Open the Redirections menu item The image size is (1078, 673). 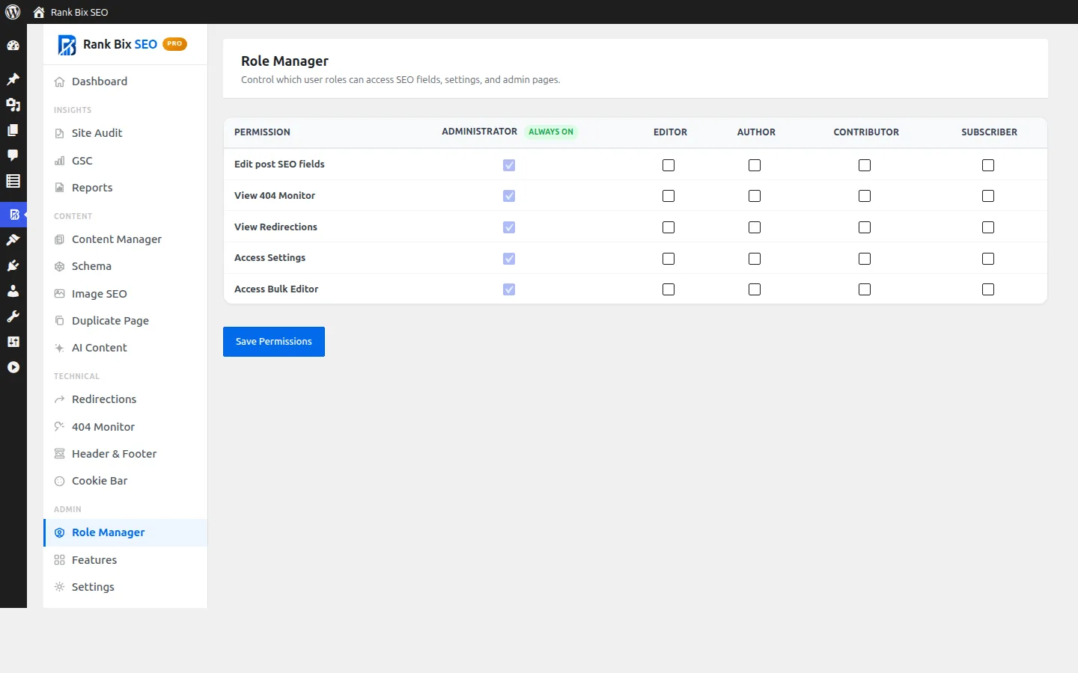125,399
